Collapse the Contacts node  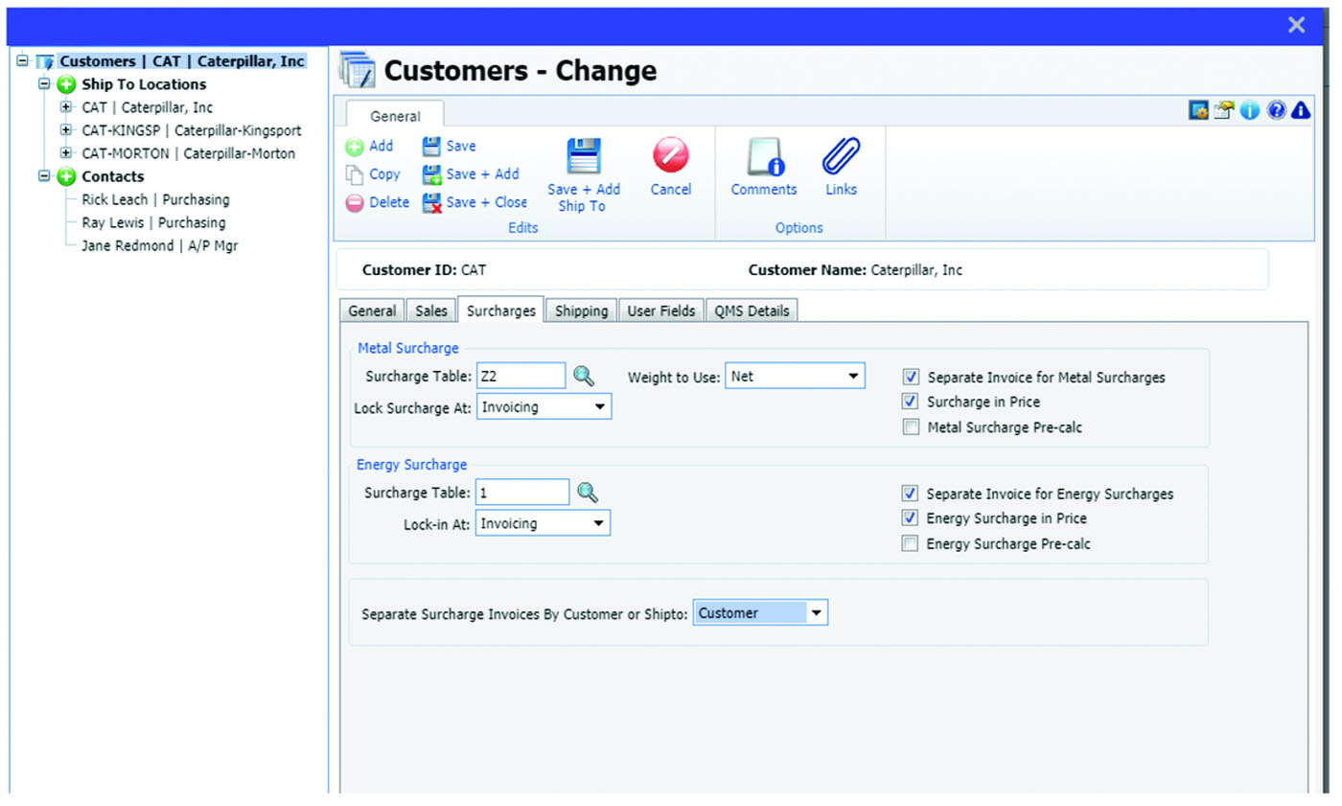(43, 176)
